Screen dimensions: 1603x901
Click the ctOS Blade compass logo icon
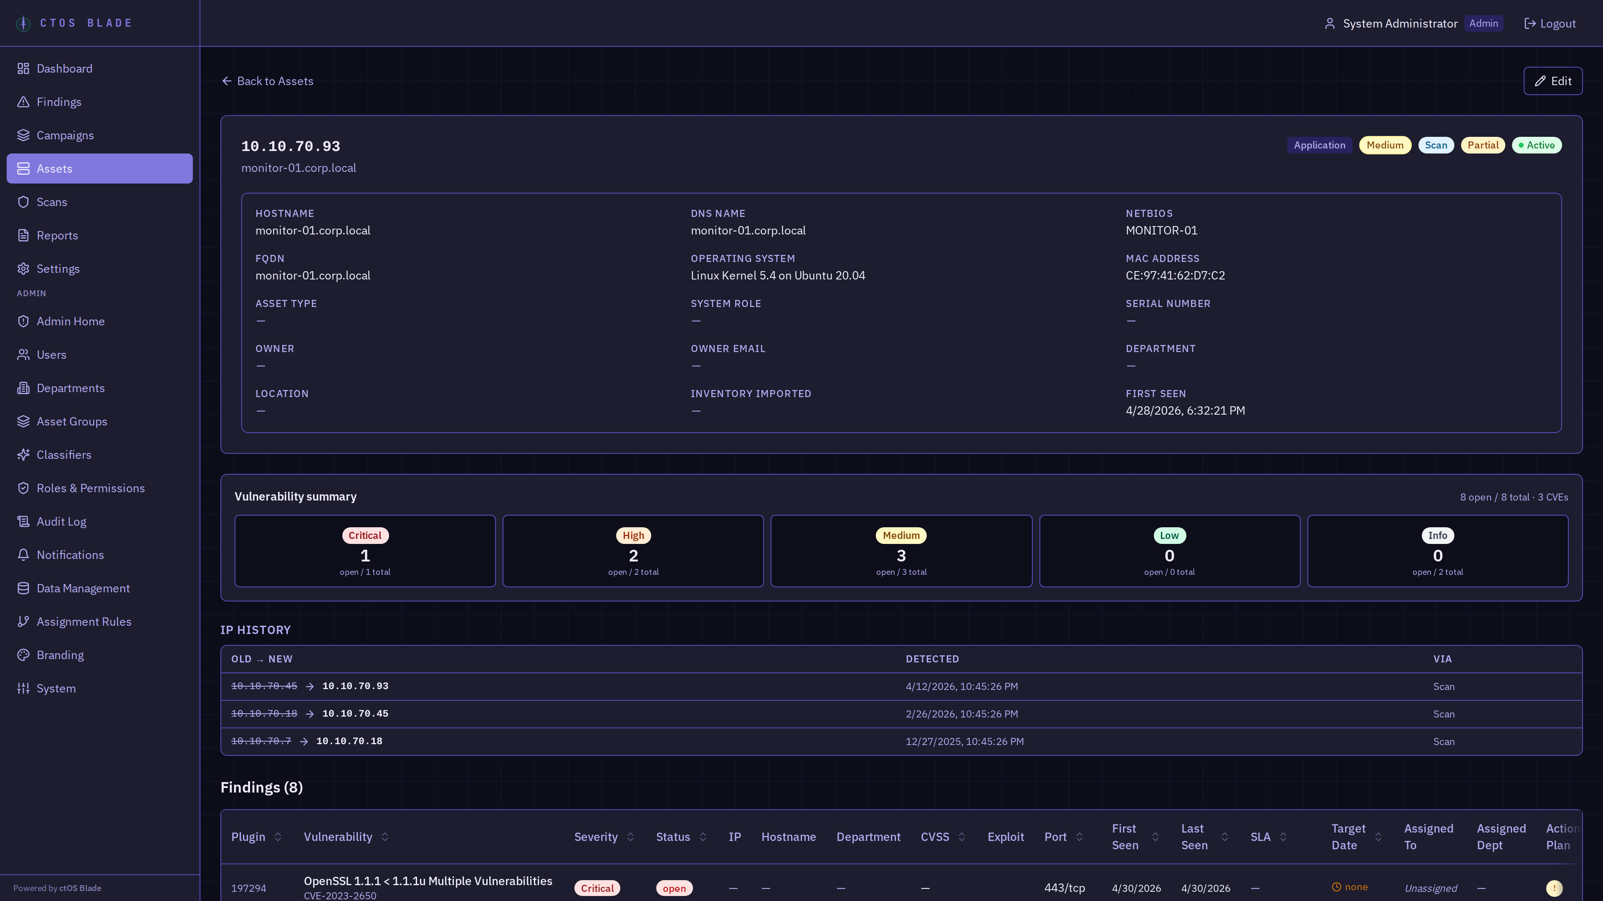click(23, 24)
